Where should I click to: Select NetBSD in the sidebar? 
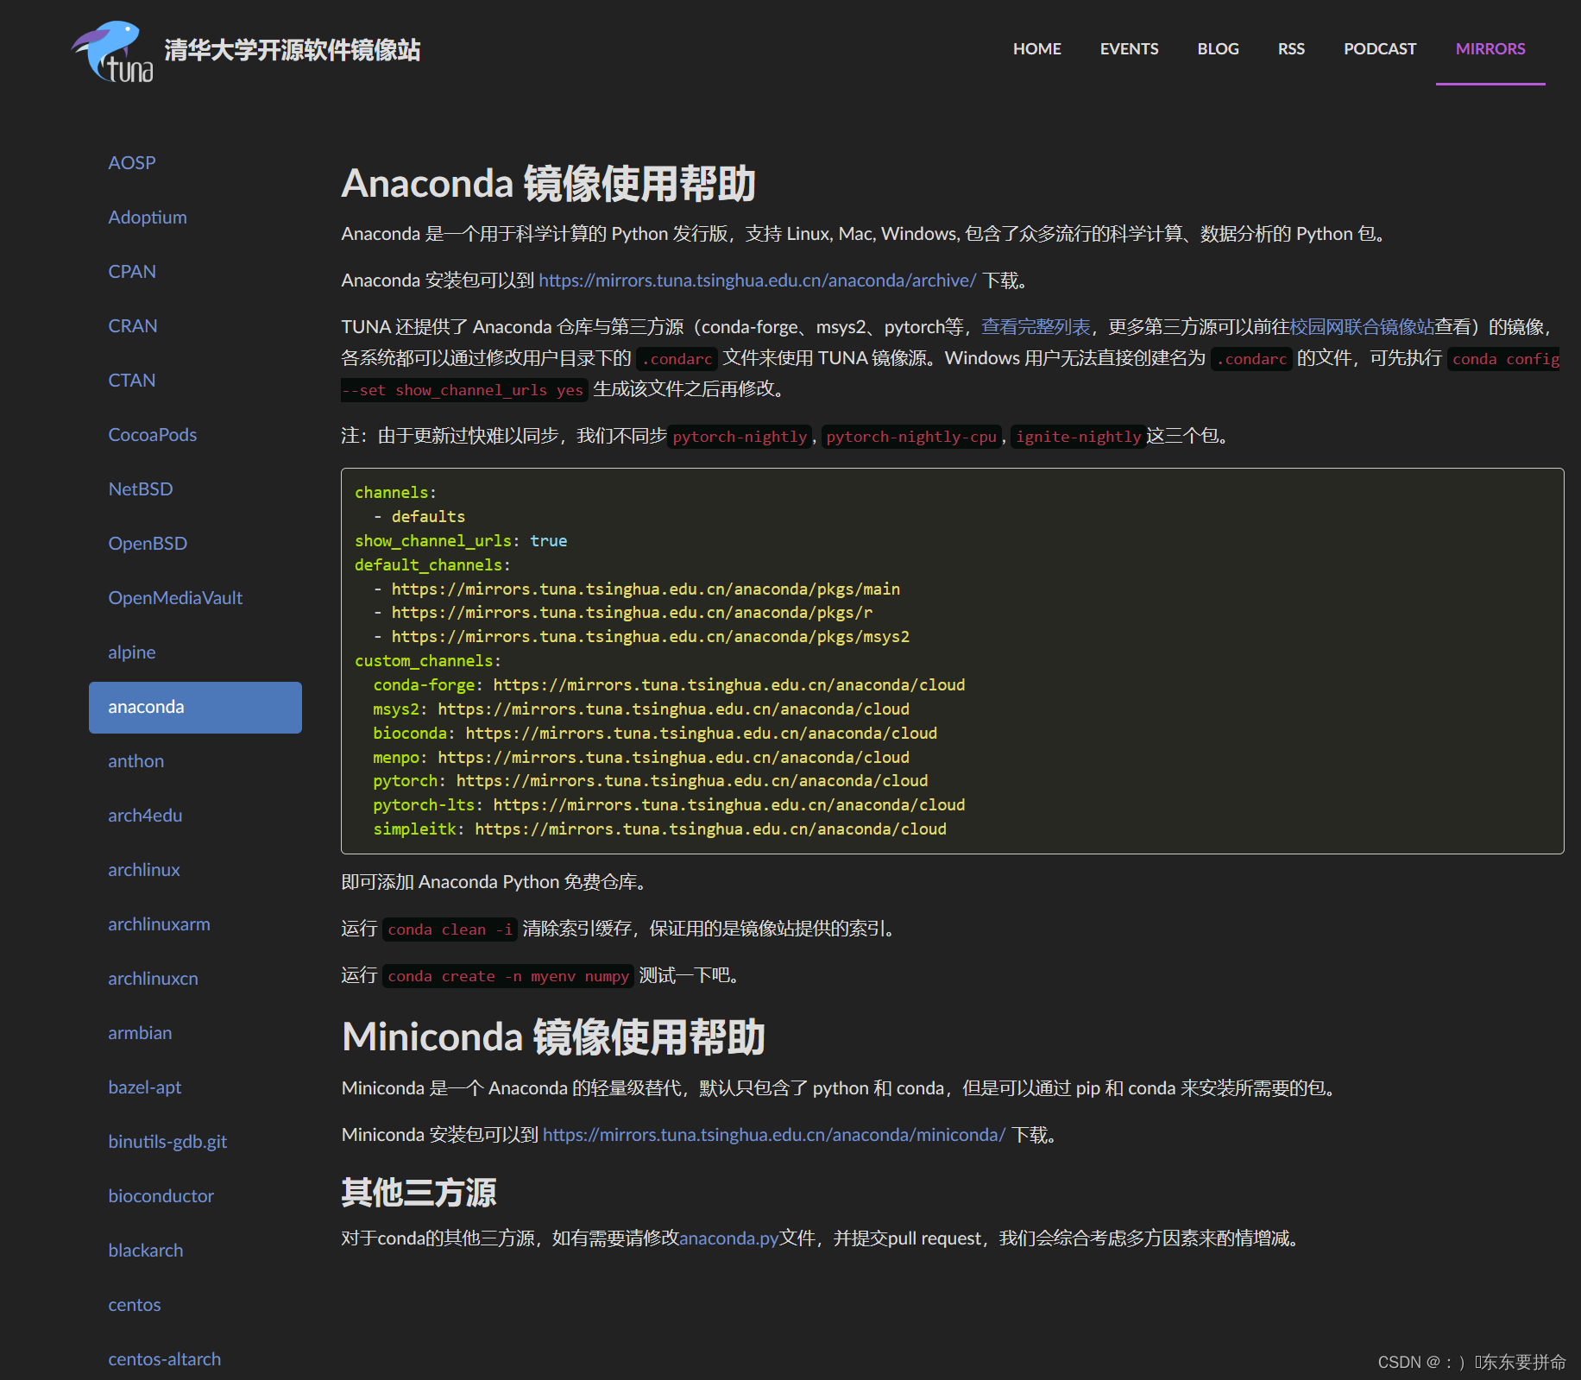(x=141, y=488)
